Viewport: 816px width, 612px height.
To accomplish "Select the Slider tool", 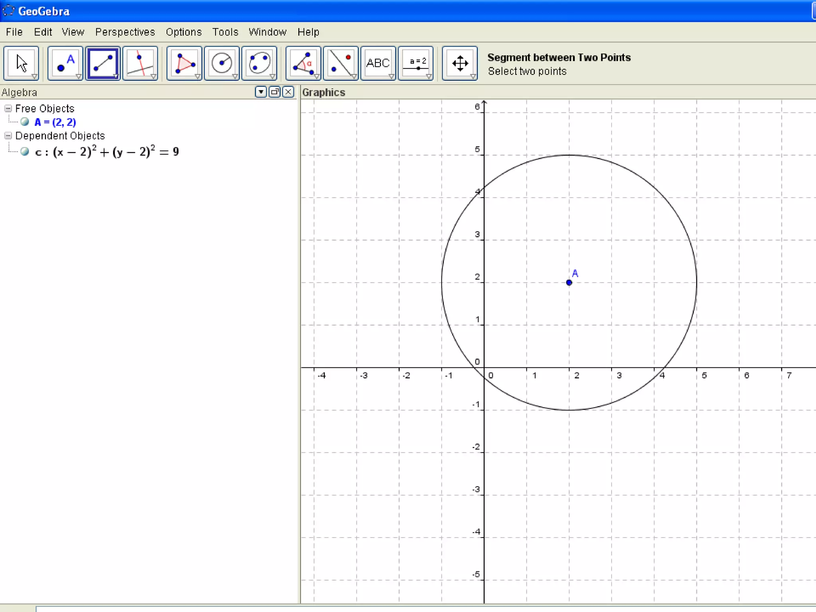I will (415, 63).
